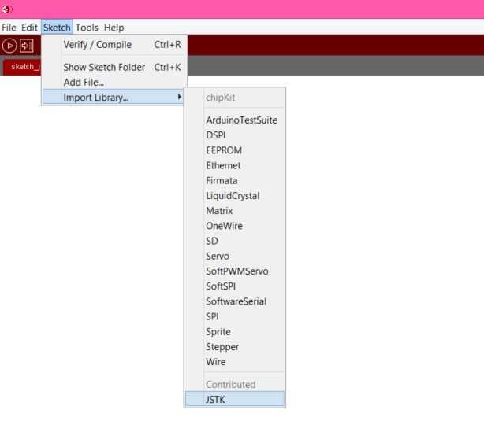Open the Help menu
Screen dimensions: 484x432
tap(114, 28)
